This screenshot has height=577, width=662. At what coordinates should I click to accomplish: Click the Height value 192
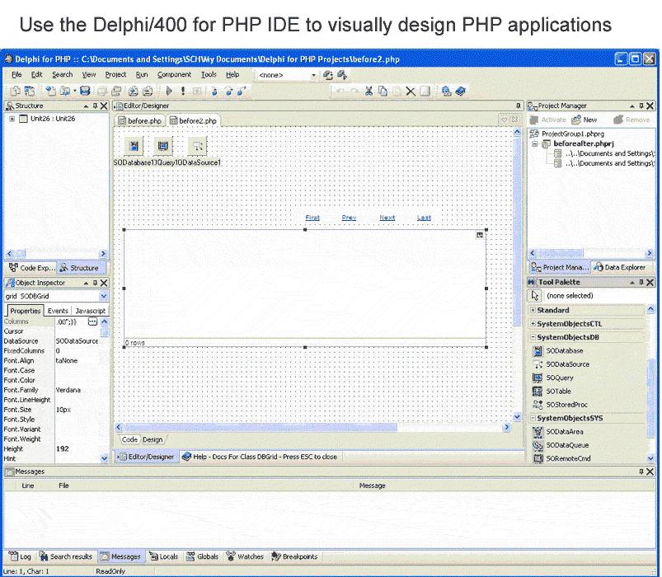pos(63,448)
